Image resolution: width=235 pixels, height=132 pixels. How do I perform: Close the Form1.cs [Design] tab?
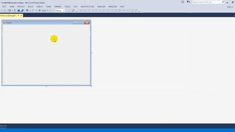point(21,15)
